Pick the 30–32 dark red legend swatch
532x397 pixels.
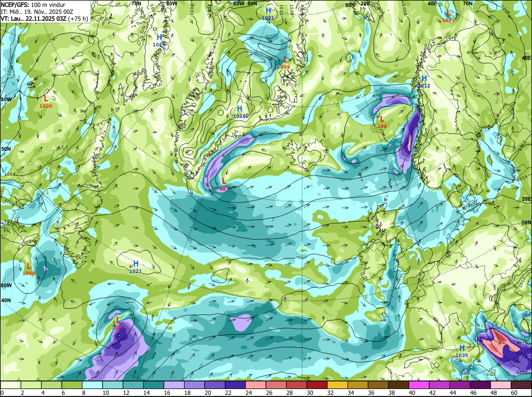pos(317,385)
